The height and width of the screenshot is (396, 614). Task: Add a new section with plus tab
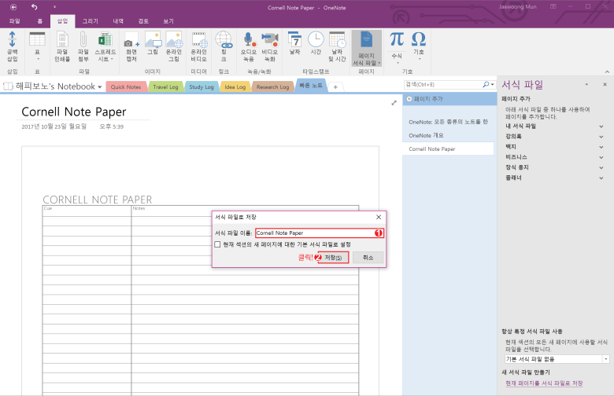tap(335, 87)
